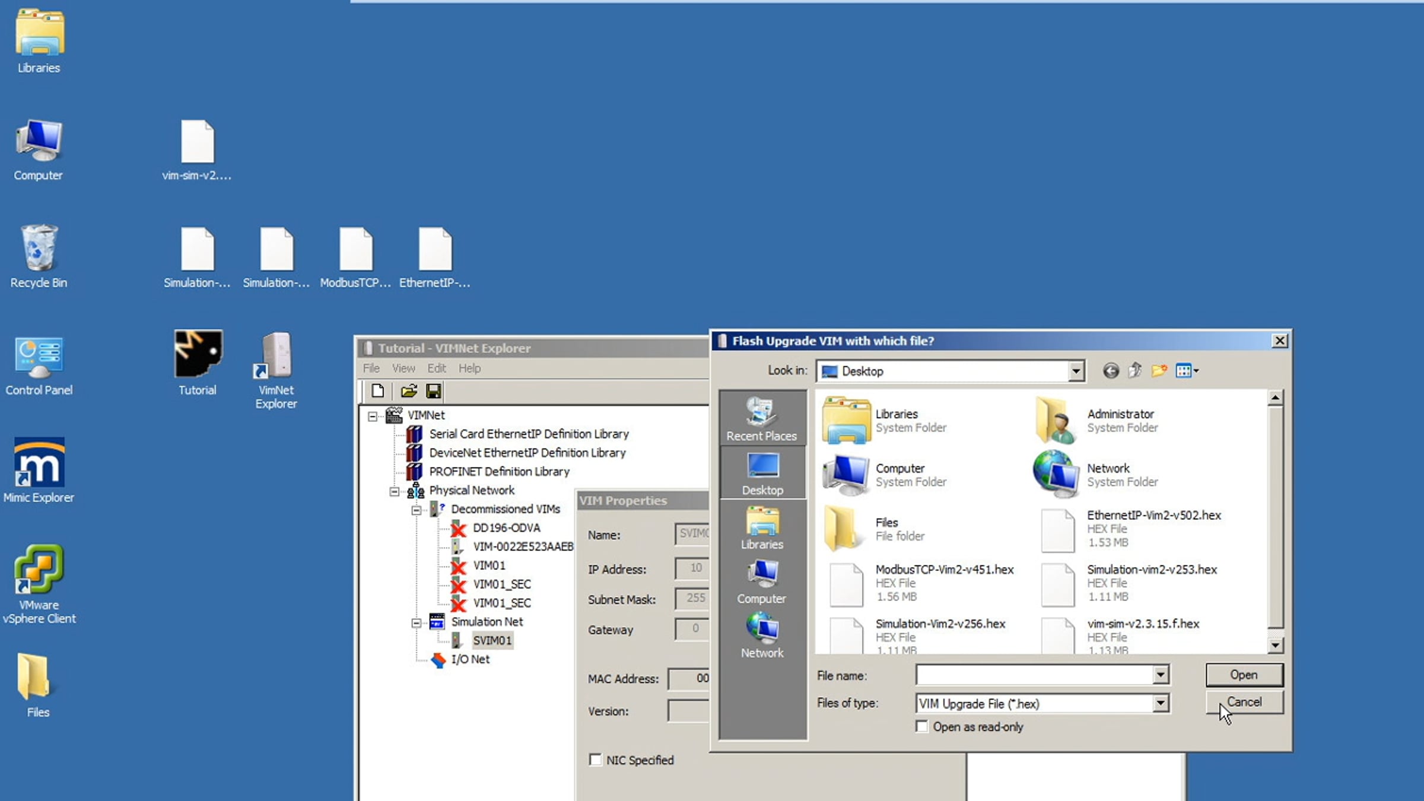
Task: Click the Go Back arrow in file dialog
Action: 1111,371
